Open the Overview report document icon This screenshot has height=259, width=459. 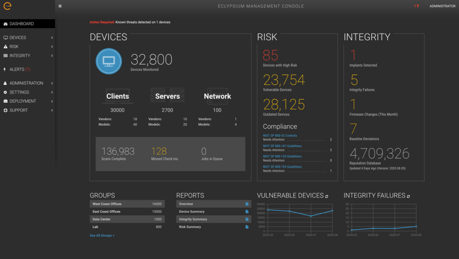pos(247,204)
